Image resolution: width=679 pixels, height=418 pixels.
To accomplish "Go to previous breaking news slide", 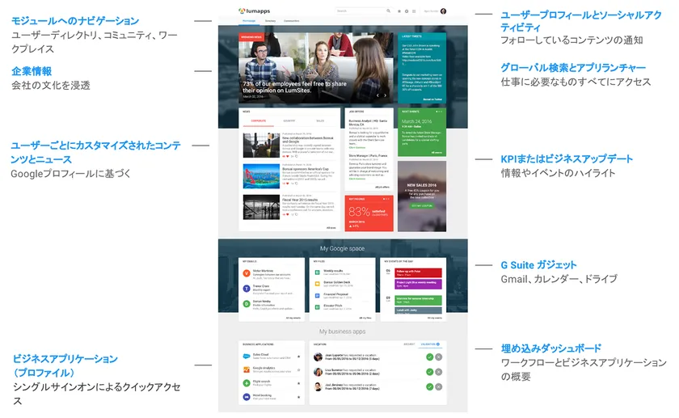I will [377, 95].
